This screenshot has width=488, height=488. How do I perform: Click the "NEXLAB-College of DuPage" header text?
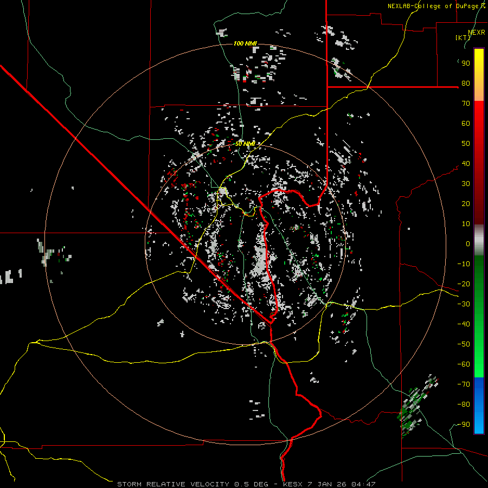click(433, 6)
